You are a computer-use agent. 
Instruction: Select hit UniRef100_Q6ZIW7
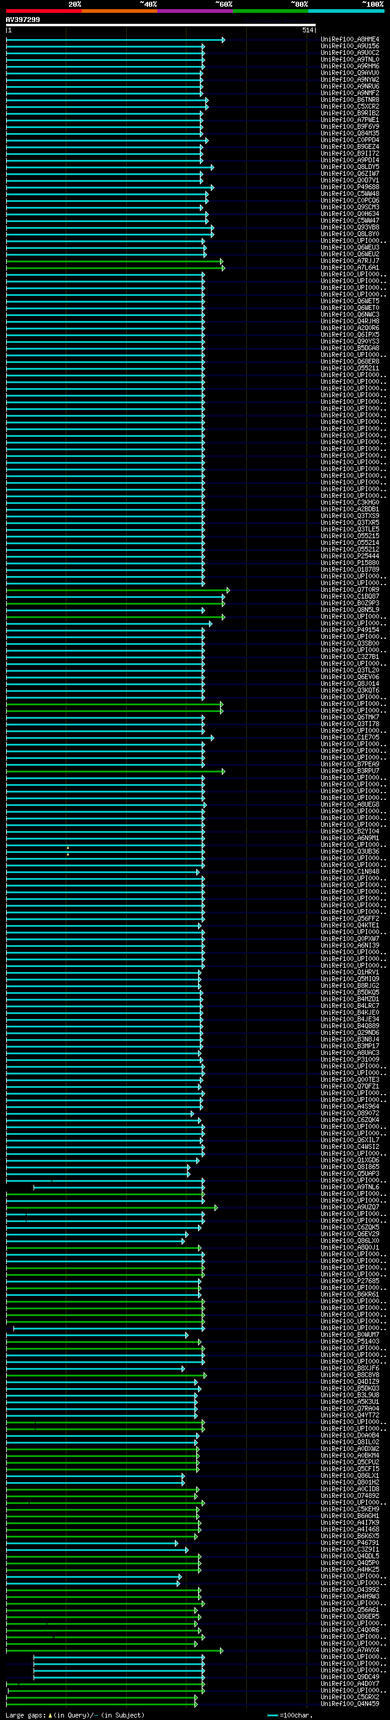tap(350, 174)
